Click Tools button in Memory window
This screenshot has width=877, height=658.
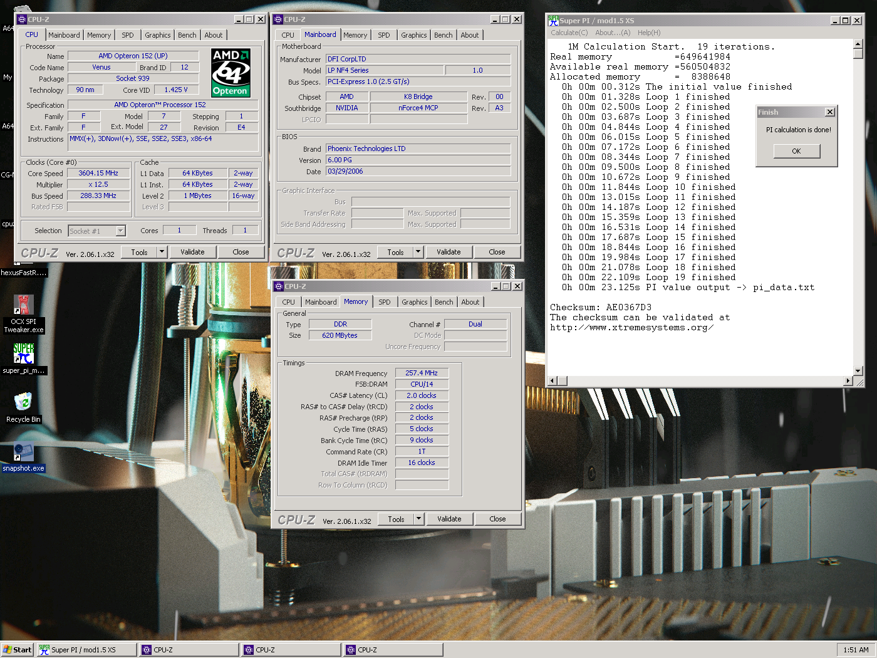[396, 519]
